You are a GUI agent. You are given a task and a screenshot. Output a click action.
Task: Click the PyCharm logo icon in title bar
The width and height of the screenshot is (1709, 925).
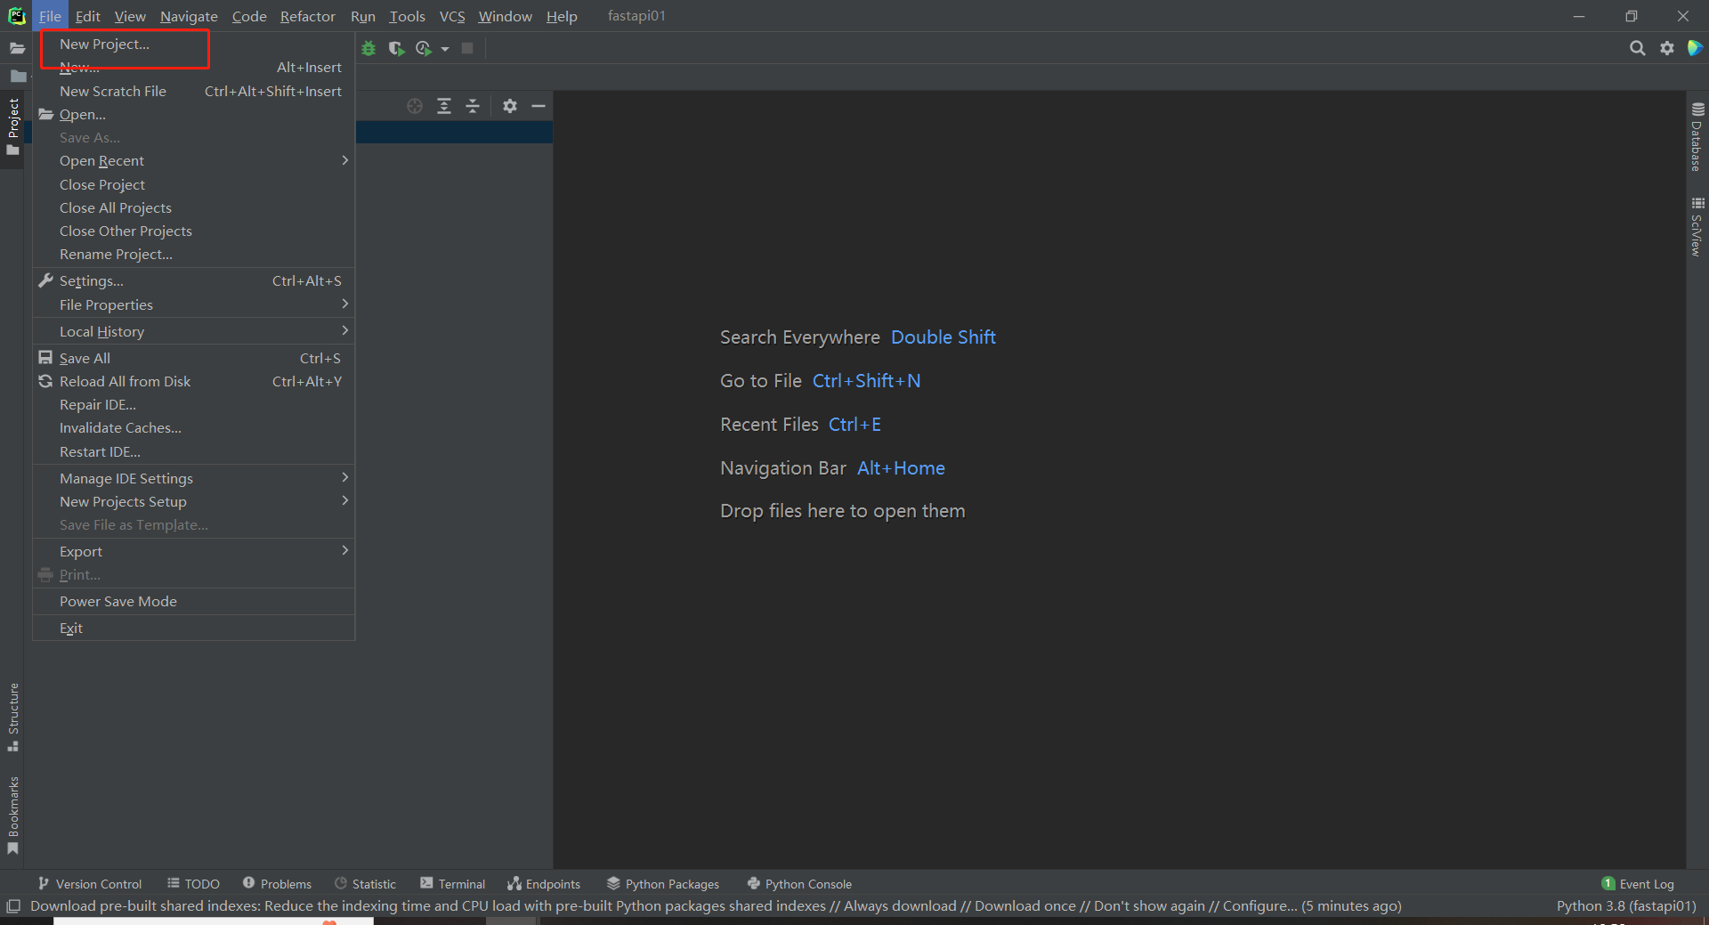coord(16,16)
